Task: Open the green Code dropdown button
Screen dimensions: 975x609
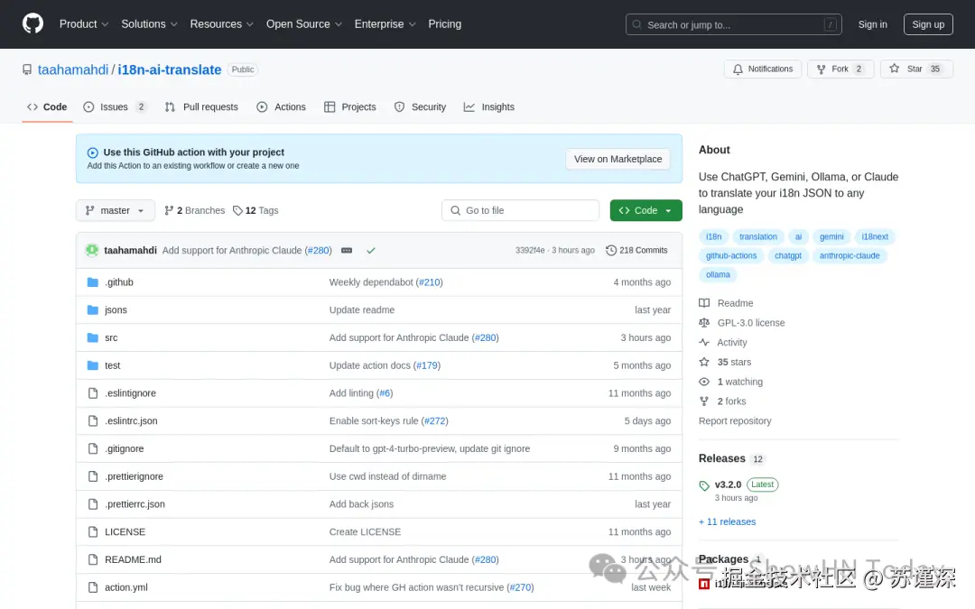Action: click(645, 210)
